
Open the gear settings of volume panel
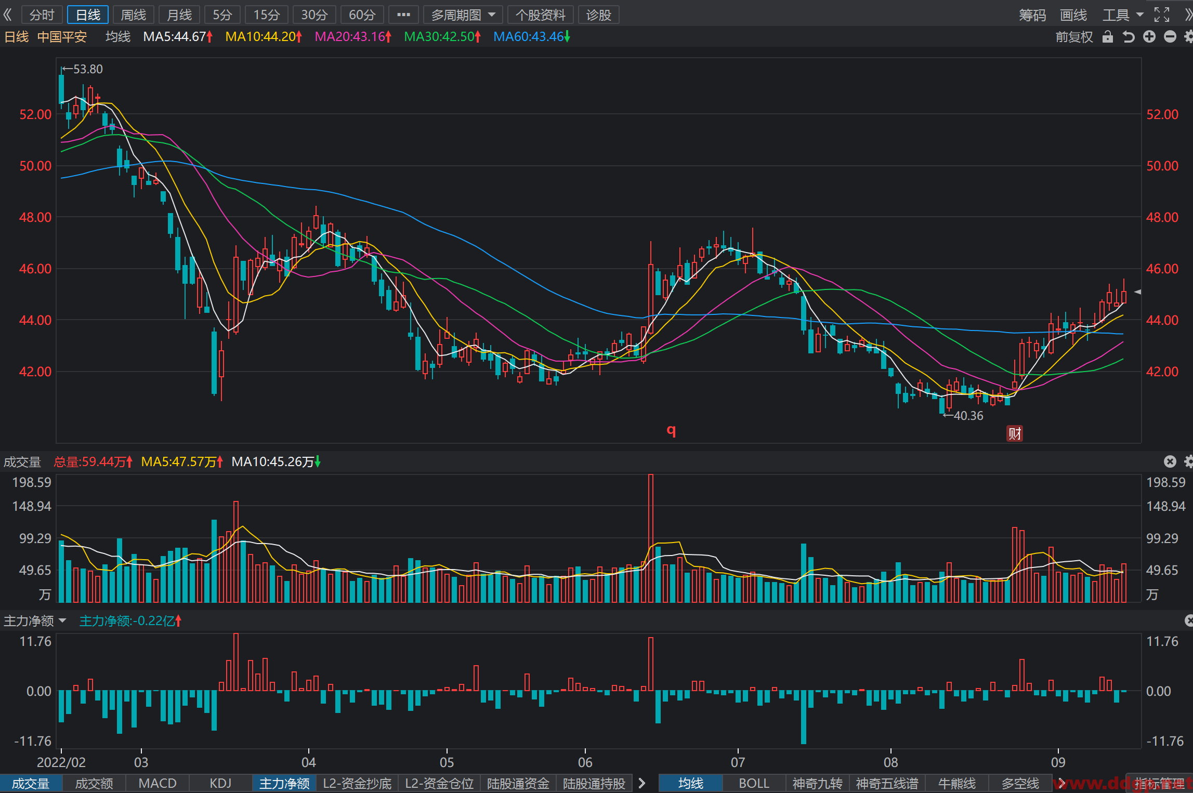point(1188,461)
